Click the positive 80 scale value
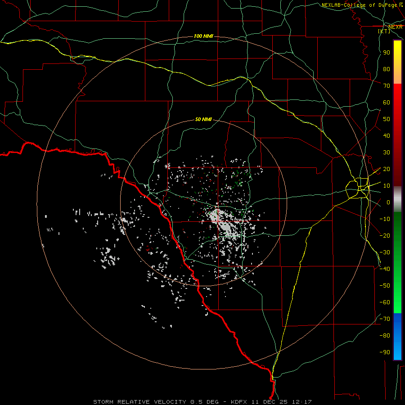 pyautogui.click(x=387, y=69)
